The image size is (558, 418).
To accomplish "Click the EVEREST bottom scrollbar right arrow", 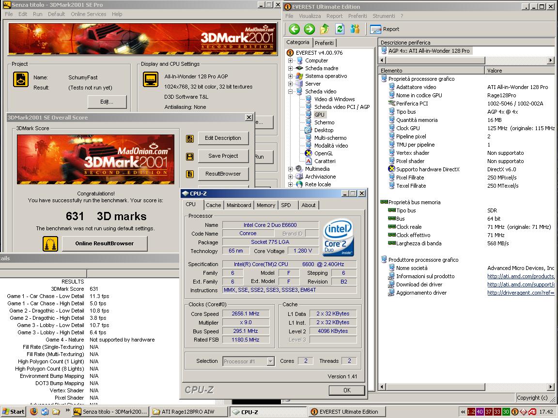I will pos(551,387).
